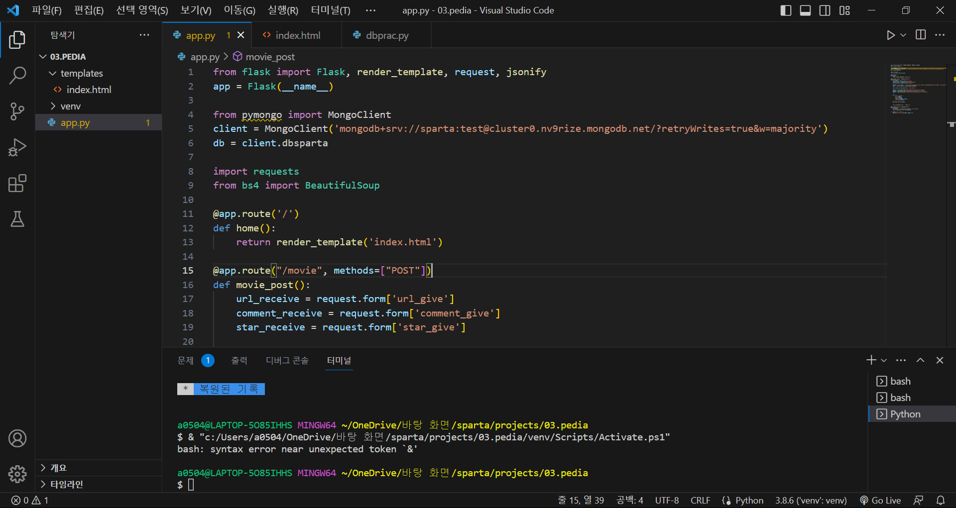Open the 선택 영역(S) menu

coord(142,10)
